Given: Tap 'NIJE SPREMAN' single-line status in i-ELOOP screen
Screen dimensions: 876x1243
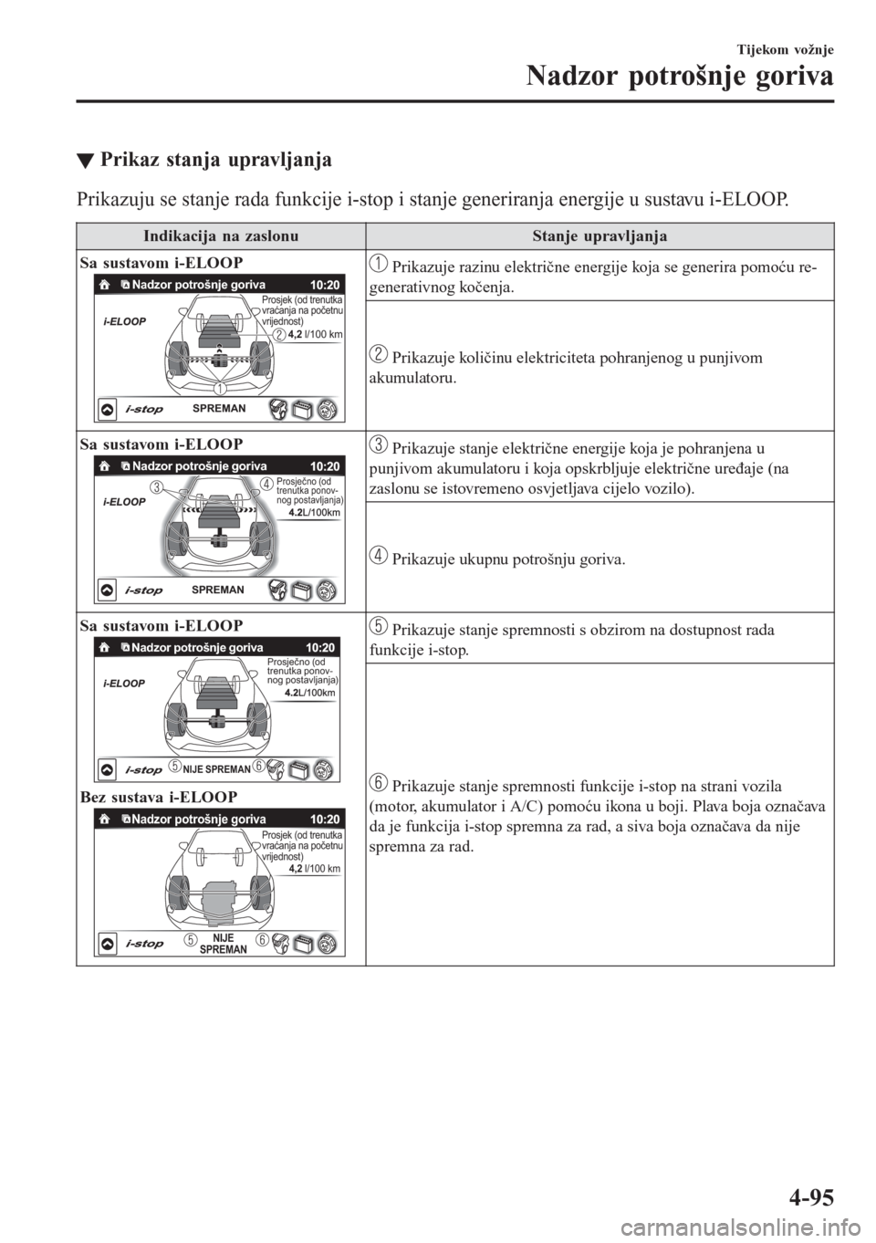Looking at the screenshot, I should click(216, 770).
